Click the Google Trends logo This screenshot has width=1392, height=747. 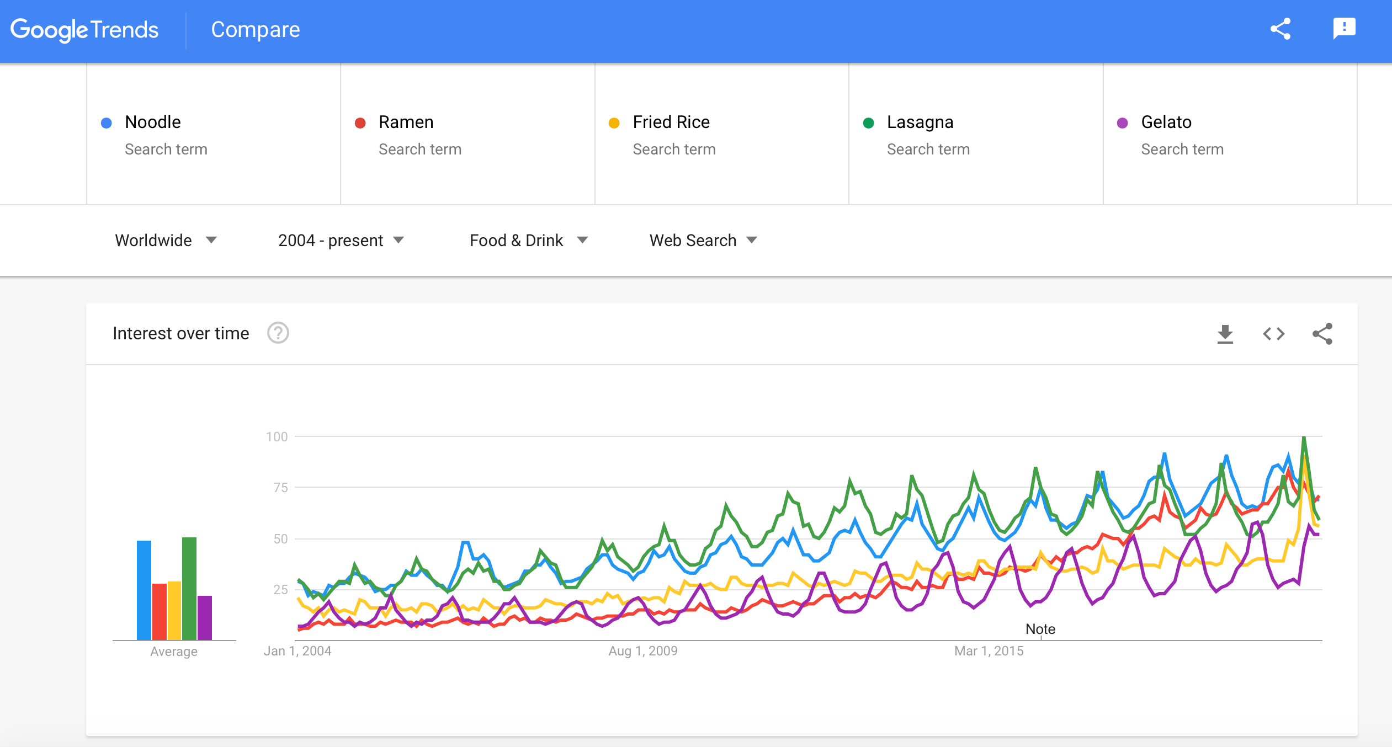(x=84, y=30)
